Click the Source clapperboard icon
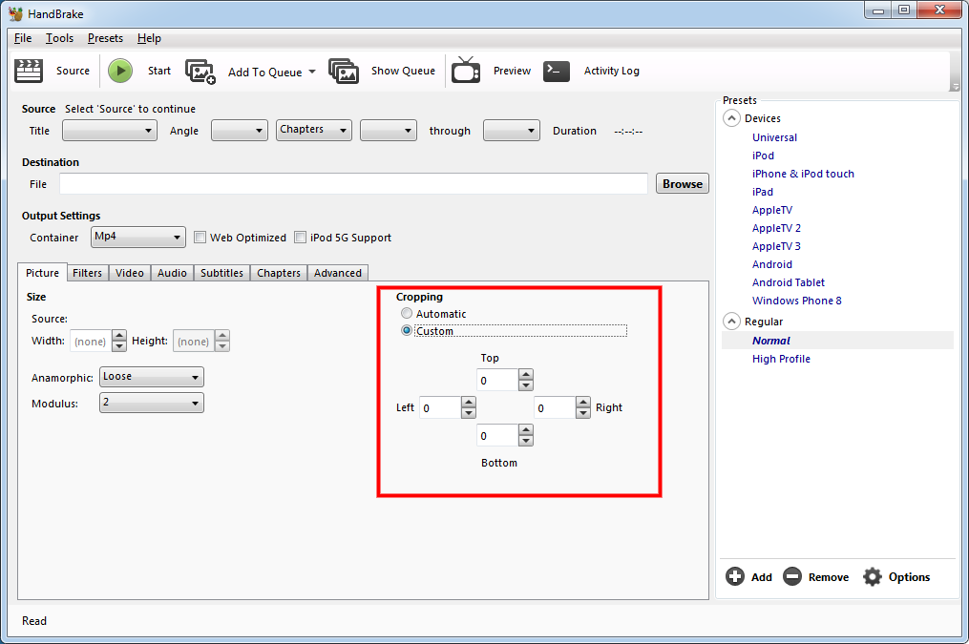The image size is (969, 644). 29,71
